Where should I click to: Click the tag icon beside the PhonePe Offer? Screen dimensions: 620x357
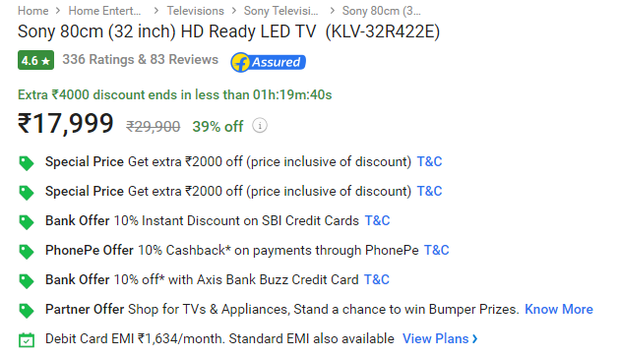(27, 252)
